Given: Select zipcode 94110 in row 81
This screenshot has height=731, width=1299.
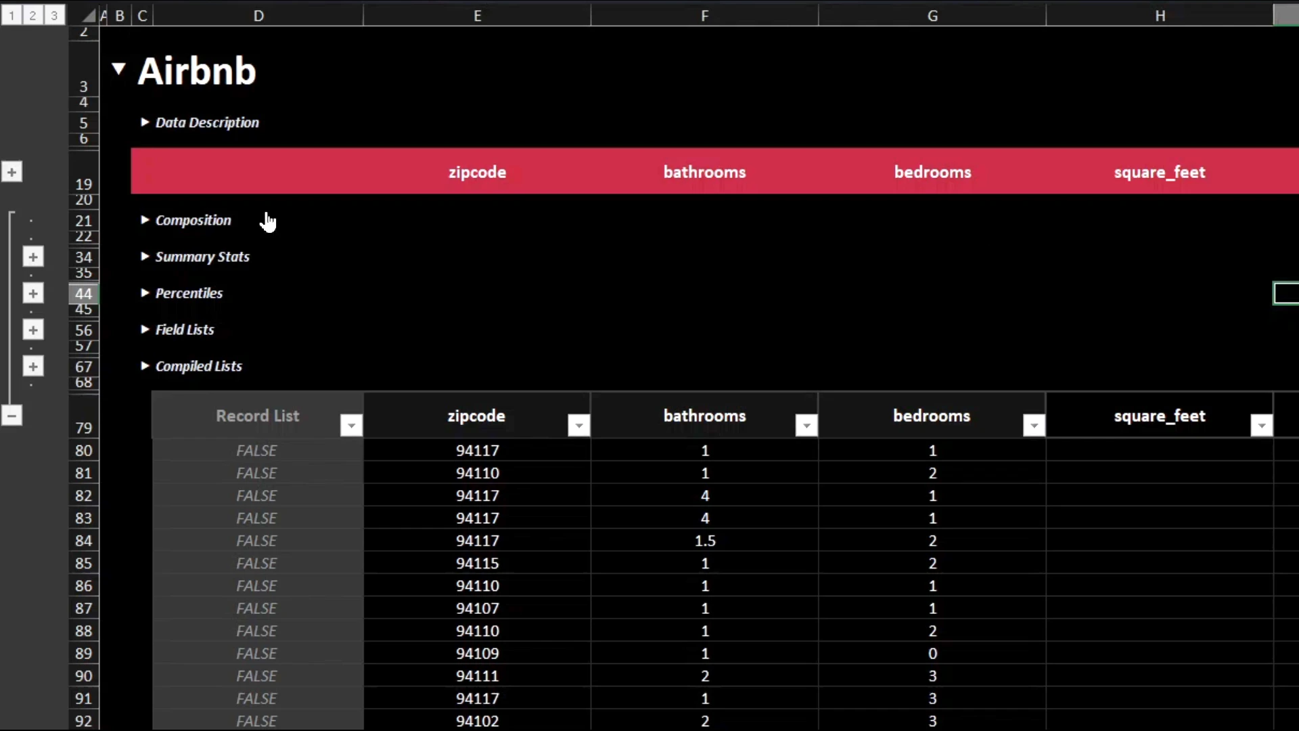Looking at the screenshot, I should [477, 473].
